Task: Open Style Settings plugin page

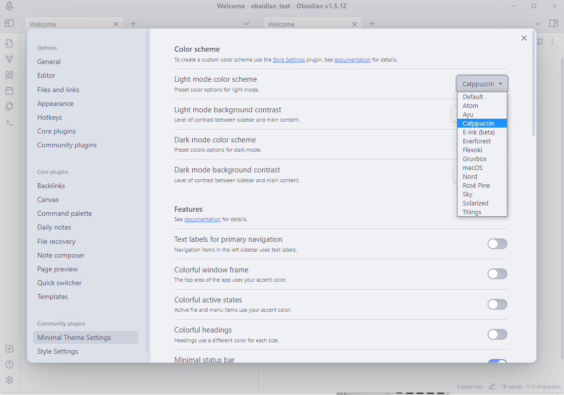Action: coord(58,351)
